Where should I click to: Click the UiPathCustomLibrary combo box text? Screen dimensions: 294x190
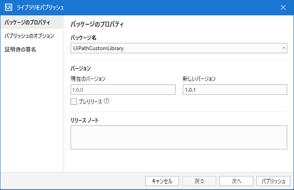pyautogui.click(x=99, y=48)
